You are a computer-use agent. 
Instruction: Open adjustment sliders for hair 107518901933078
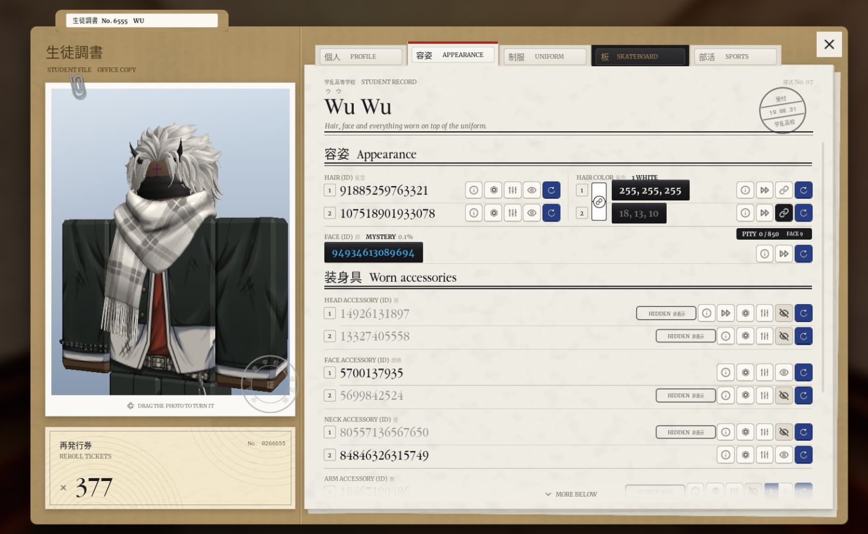512,213
